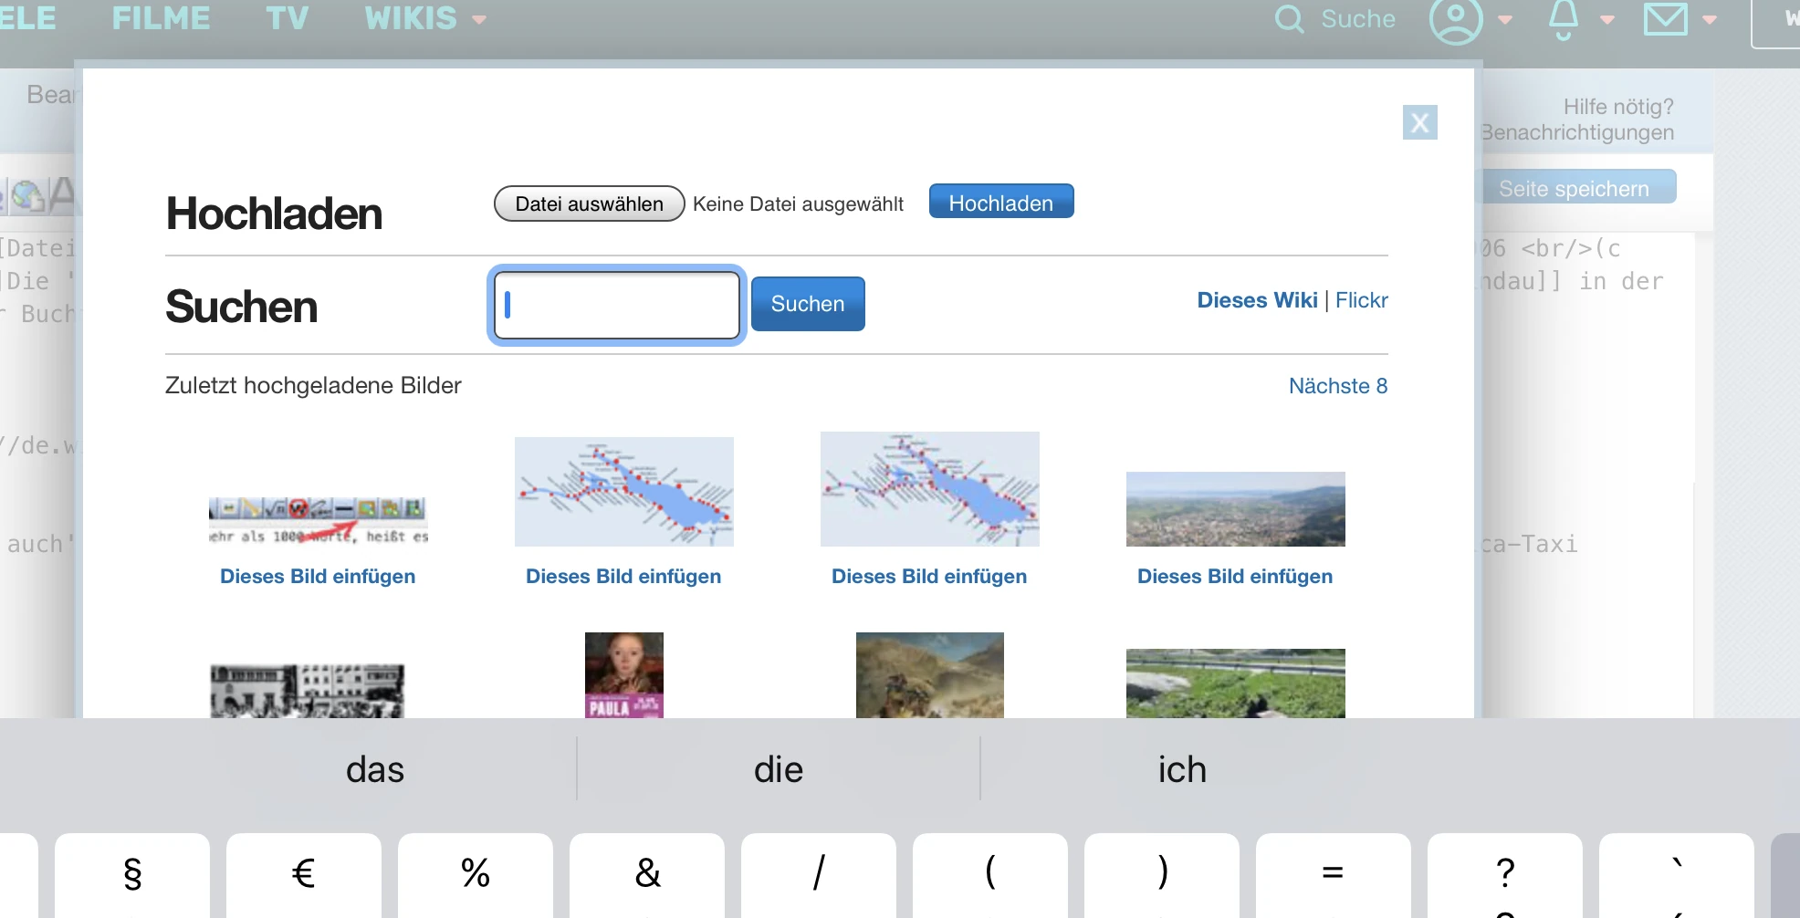The image size is (1800, 918).
Task: Select the toolbar screenshot thumbnail
Action: [319, 521]
